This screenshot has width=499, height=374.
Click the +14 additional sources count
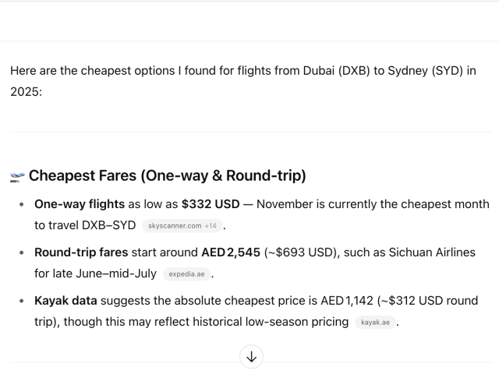pos(211,226)
